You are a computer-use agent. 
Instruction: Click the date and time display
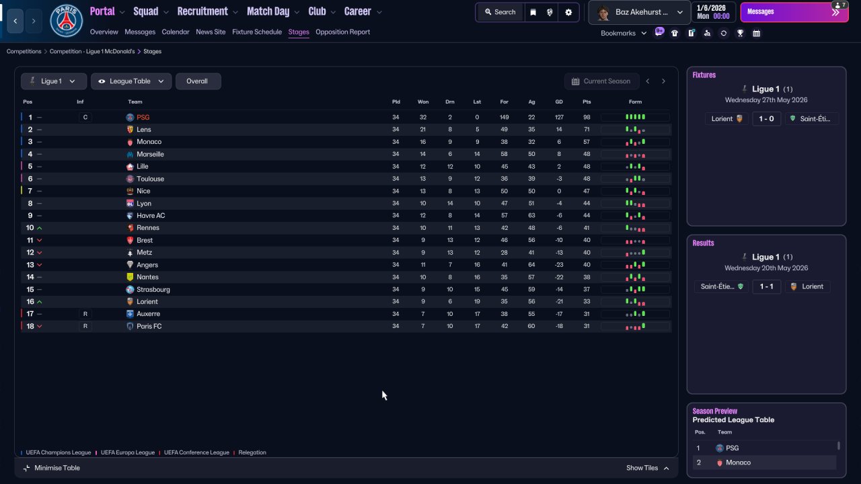tap(713, 12)
